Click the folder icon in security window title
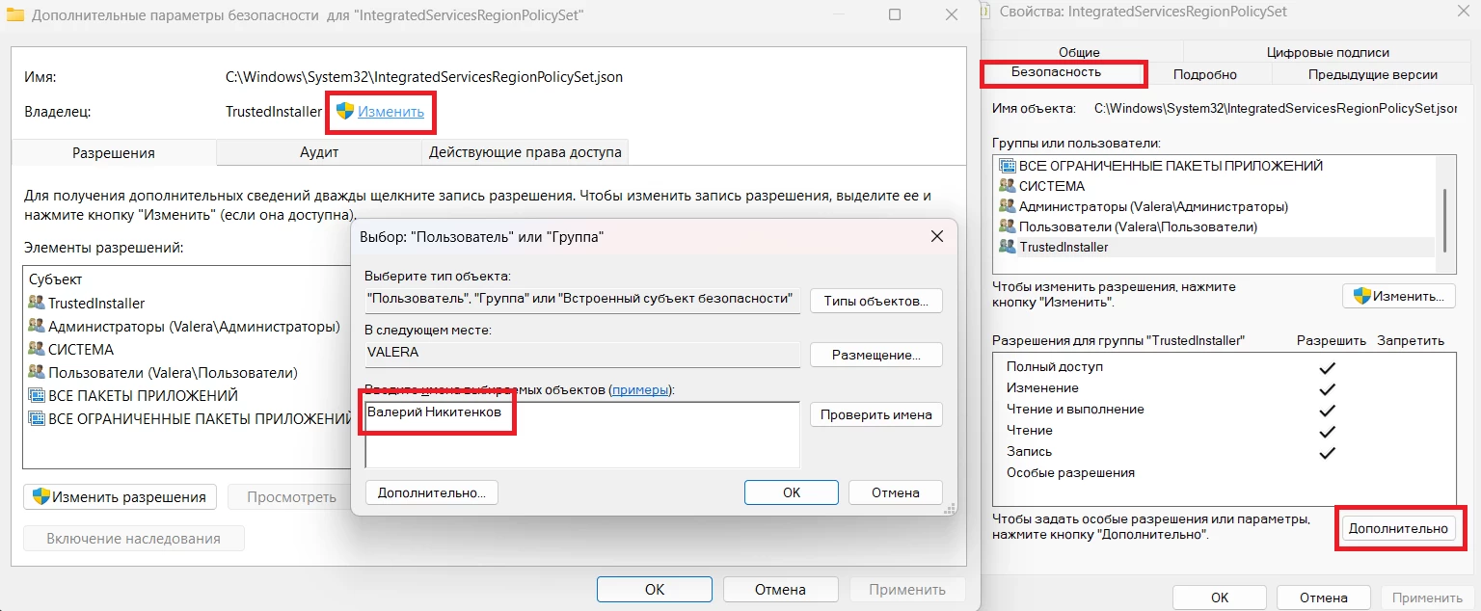Viewport: 1481px width, 611px height. coord(15,15)
